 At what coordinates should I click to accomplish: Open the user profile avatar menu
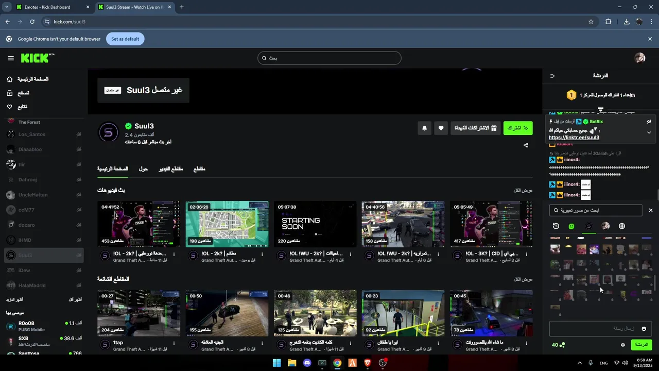pyautogui.click(x=640, y=58)
